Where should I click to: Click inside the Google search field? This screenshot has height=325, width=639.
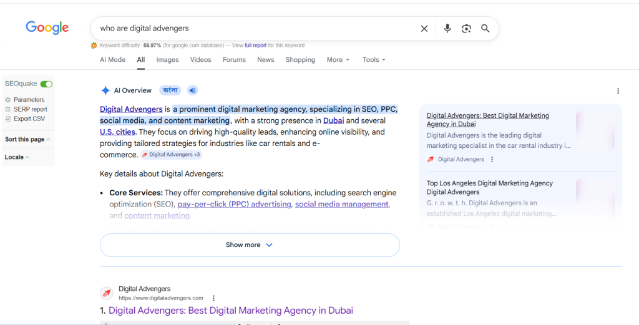(x=250, y=29)
